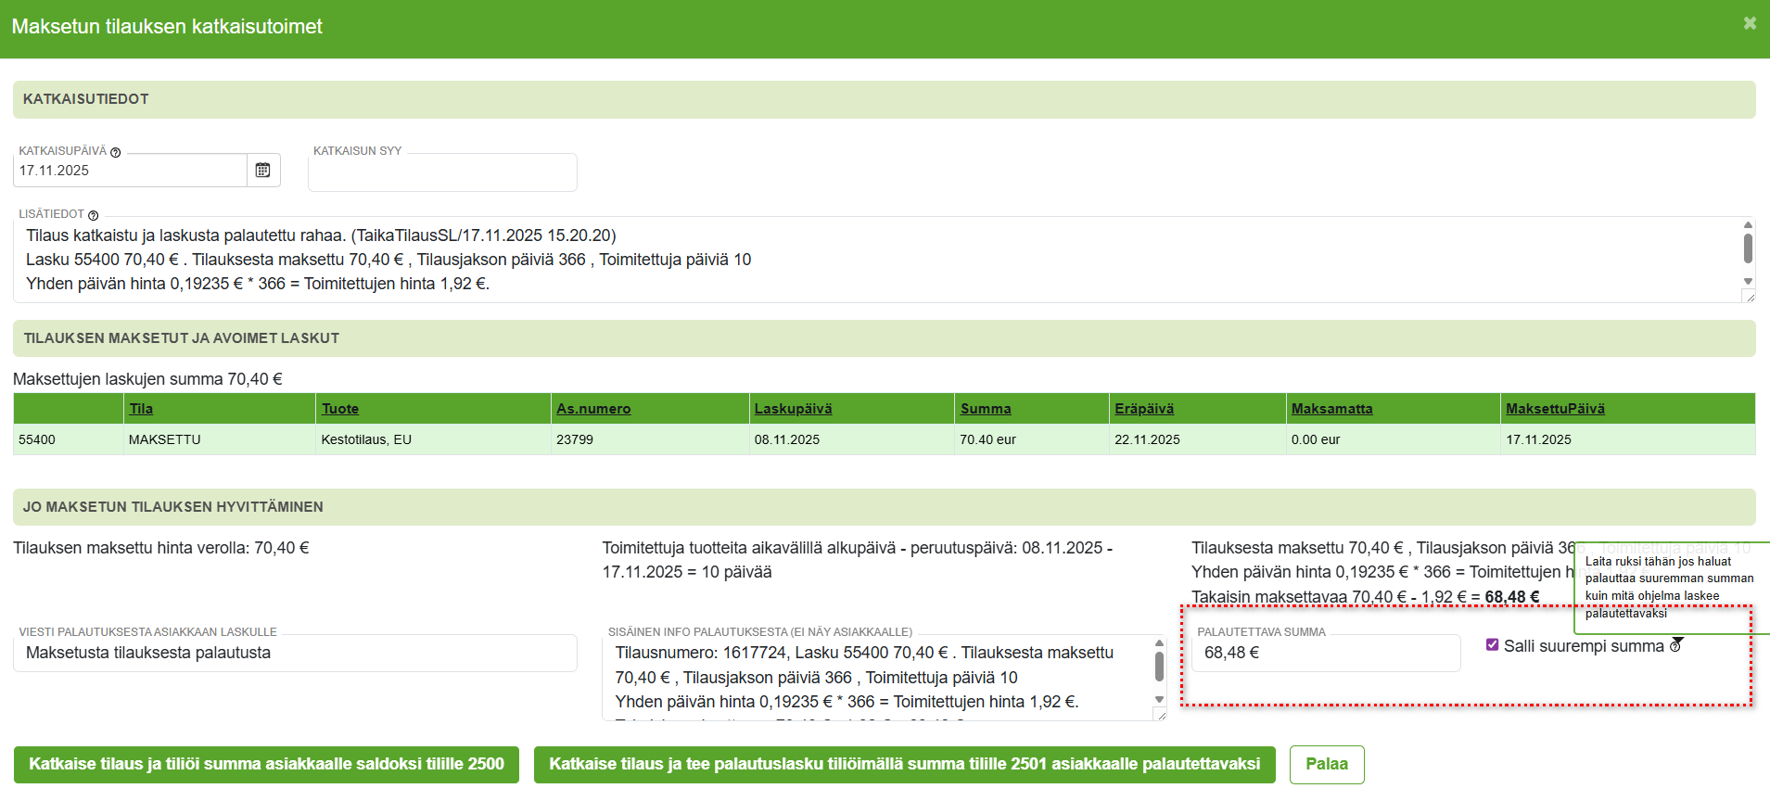1770x801 pixels.
Task: Sort invoices by Eräpäivä header
Action: pyautogui.click(x=1143, y=409)
